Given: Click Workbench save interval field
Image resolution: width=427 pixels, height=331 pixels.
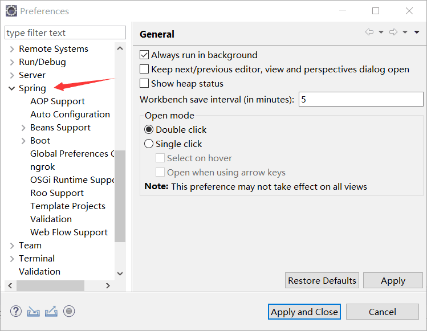Looking at the screenshot, I should click(361, 99).
